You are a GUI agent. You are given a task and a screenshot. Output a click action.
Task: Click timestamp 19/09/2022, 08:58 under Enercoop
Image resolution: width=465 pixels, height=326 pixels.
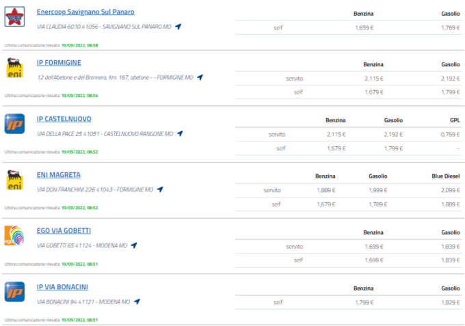click(80, 45)
